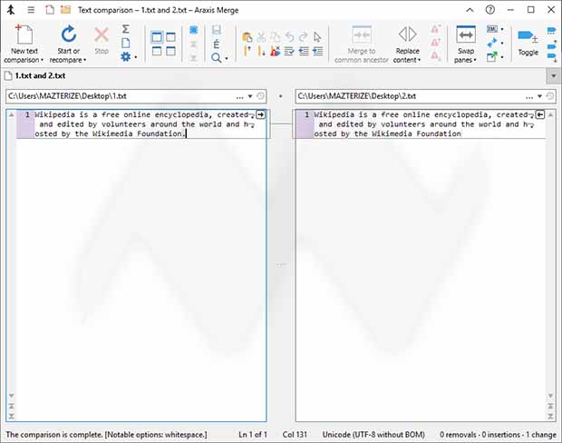The width and height of the screenshot is (562, 443).
Task: Open the comparison summary sigma icon
Action: (x=125, y=29)
